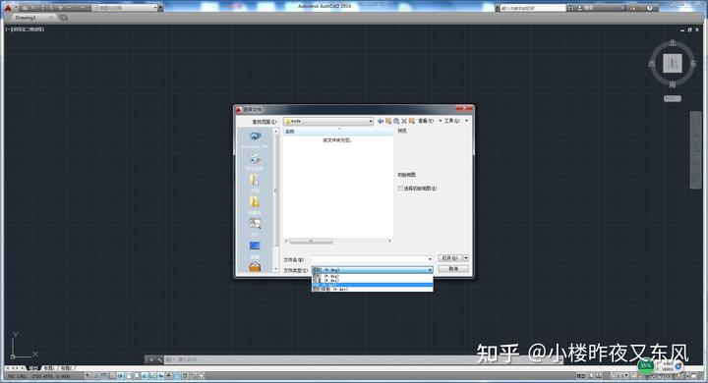Image resolution: width=708 pixels, height=383 pixels.
Task: Open Buzzsaw icon at sidebar bottom
Action: tap(255, 267)
